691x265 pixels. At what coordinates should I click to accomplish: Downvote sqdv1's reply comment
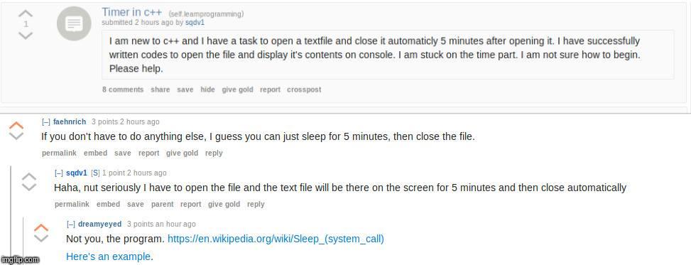point(29,187)
